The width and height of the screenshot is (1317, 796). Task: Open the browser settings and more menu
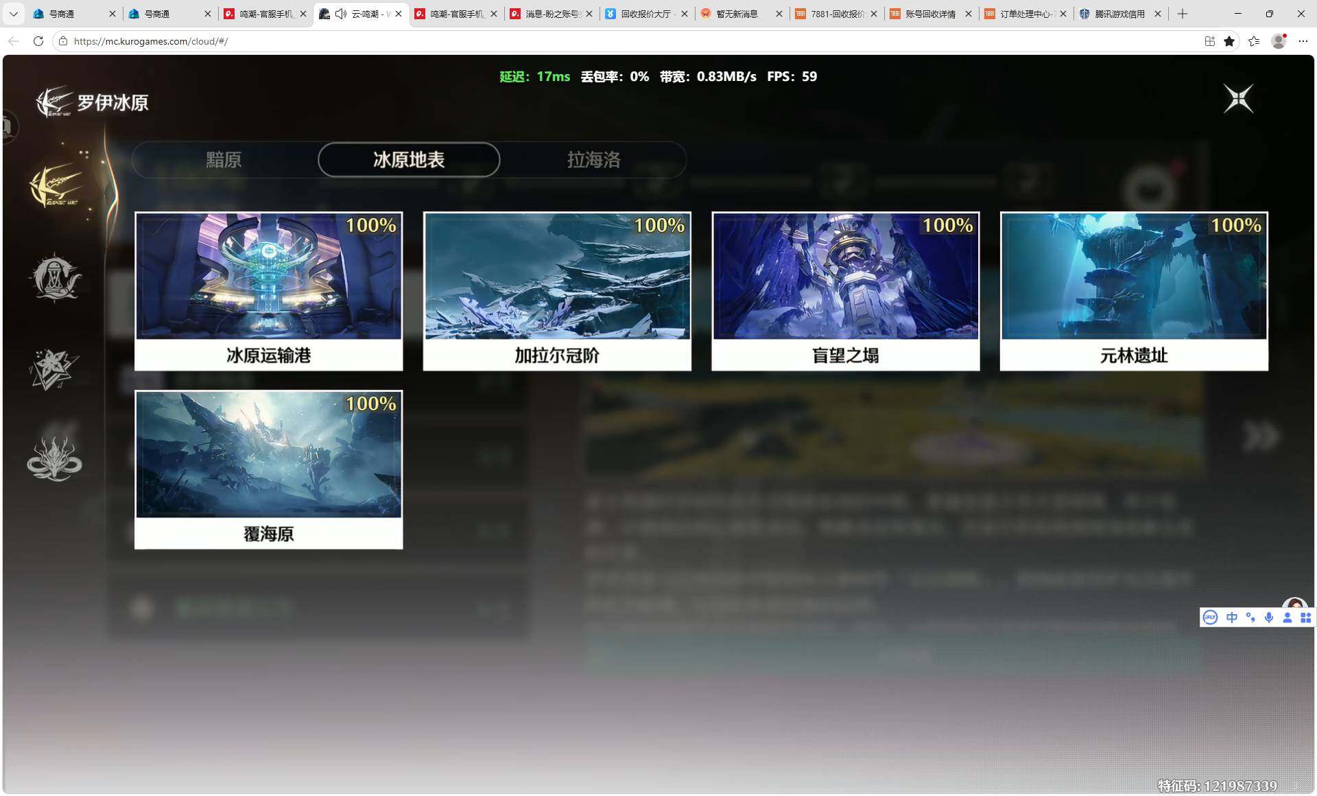point(1303,41)
